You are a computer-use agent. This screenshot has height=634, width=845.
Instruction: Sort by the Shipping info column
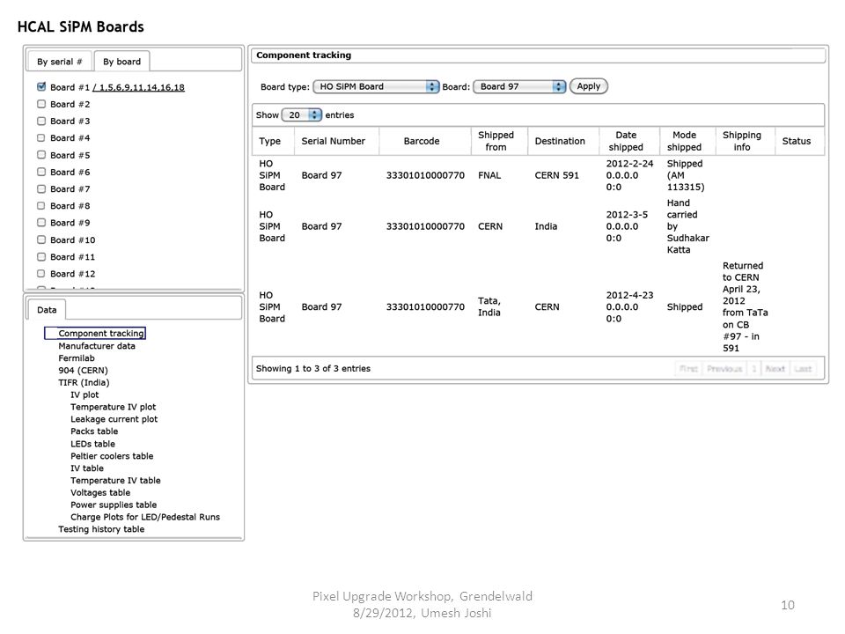(x=746, y=141)
